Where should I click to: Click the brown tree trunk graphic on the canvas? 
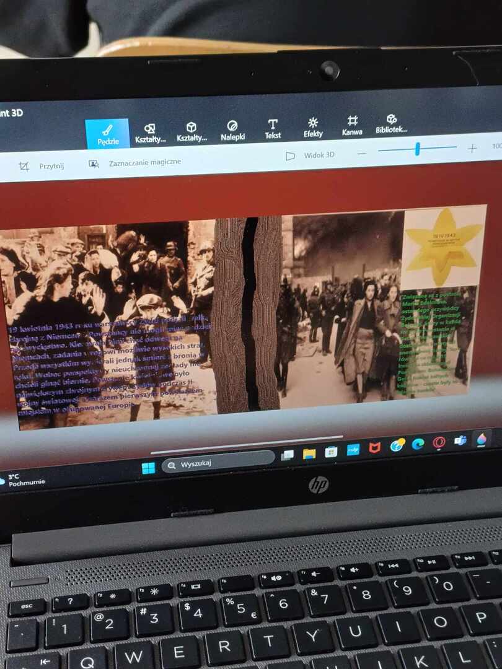click(x=246, y=315)
